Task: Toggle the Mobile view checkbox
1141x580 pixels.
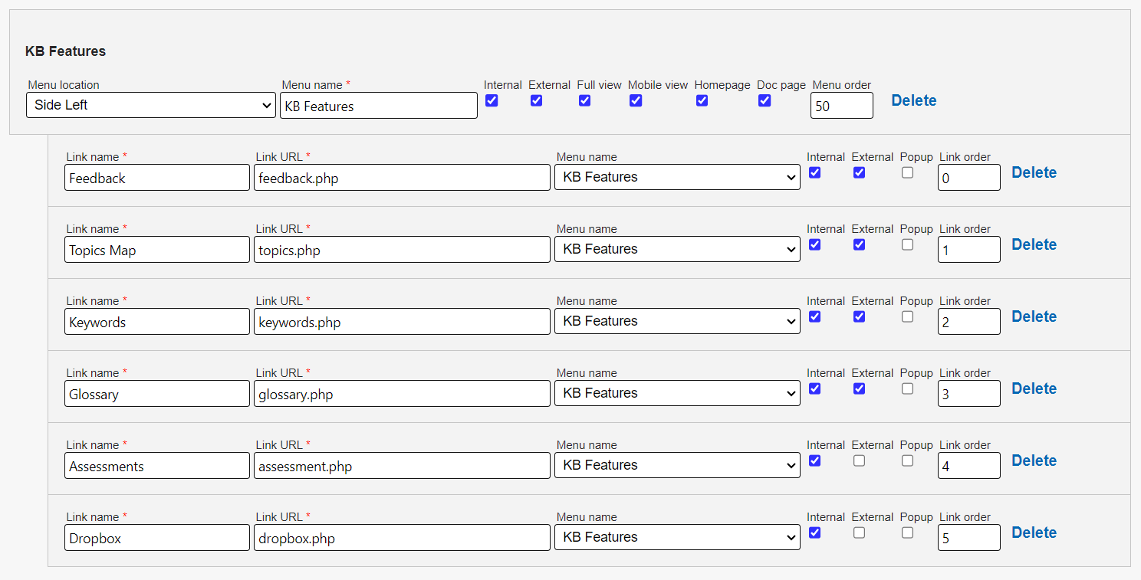Action: [636, 100]
